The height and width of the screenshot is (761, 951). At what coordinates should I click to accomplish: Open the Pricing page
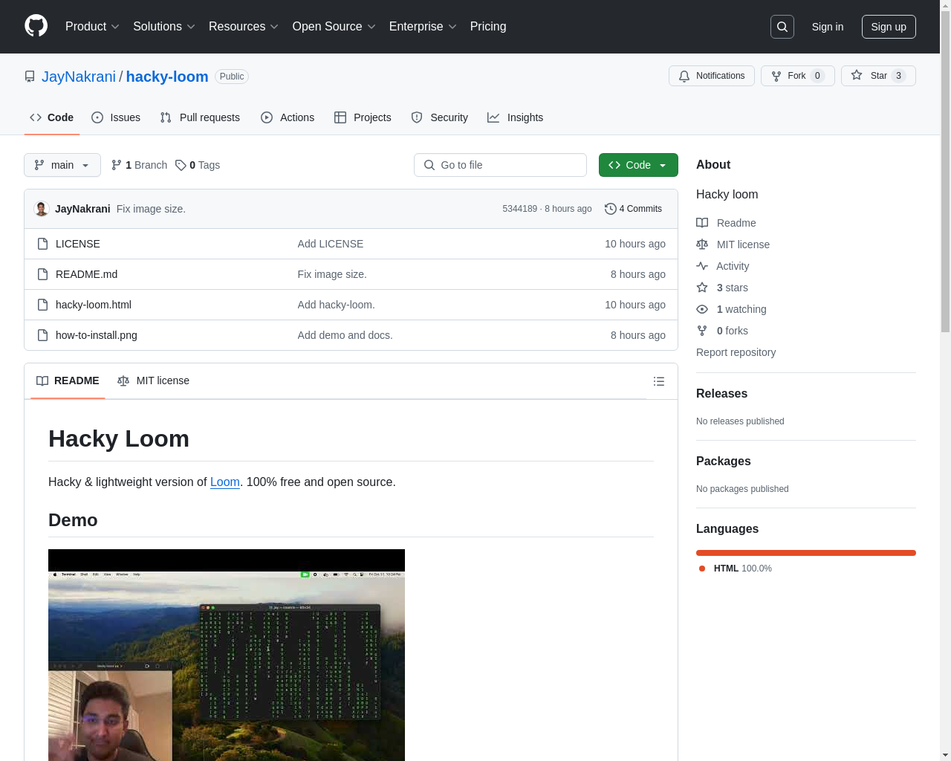click(488, 27)
